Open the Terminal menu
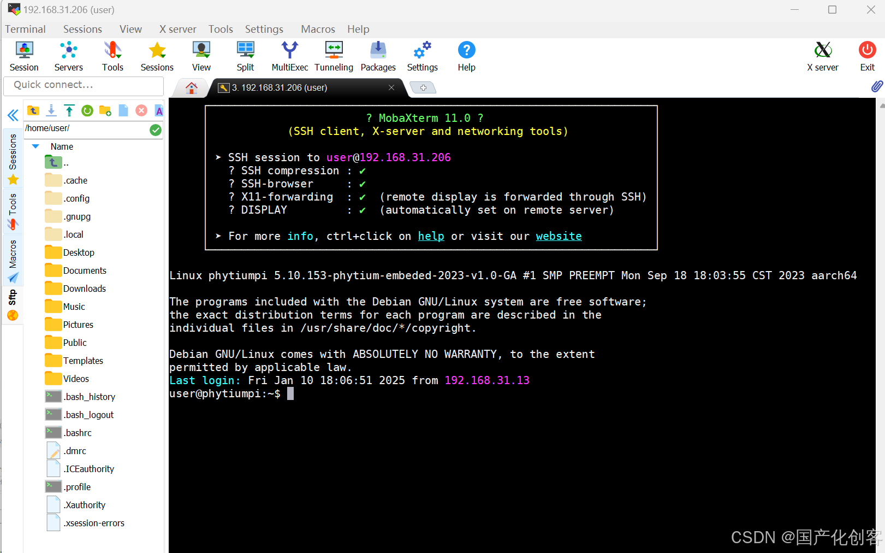 click(x=26, y=29)
